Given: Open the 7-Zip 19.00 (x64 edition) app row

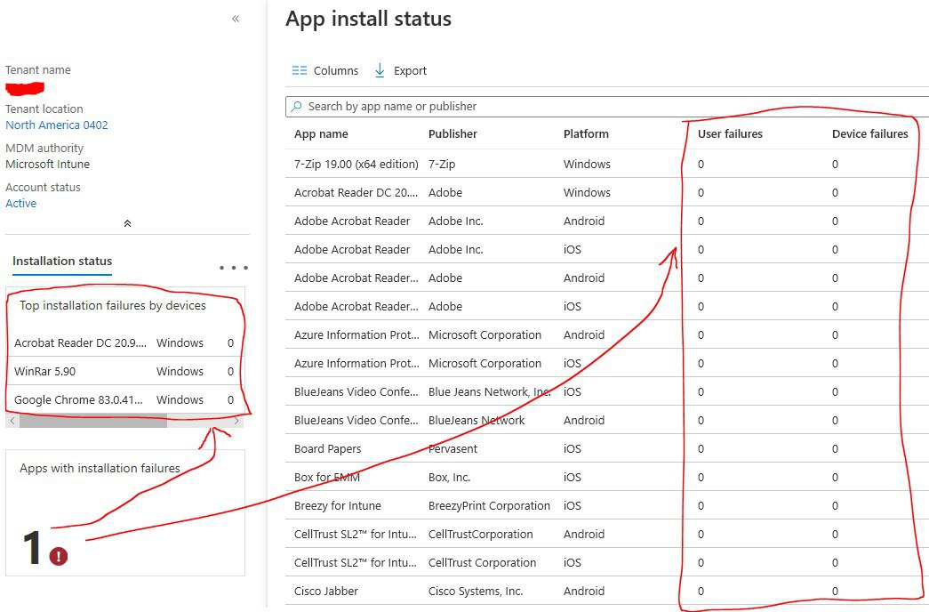Looking at the screenshot, I should pyautogui.click(x=607, y=165).
